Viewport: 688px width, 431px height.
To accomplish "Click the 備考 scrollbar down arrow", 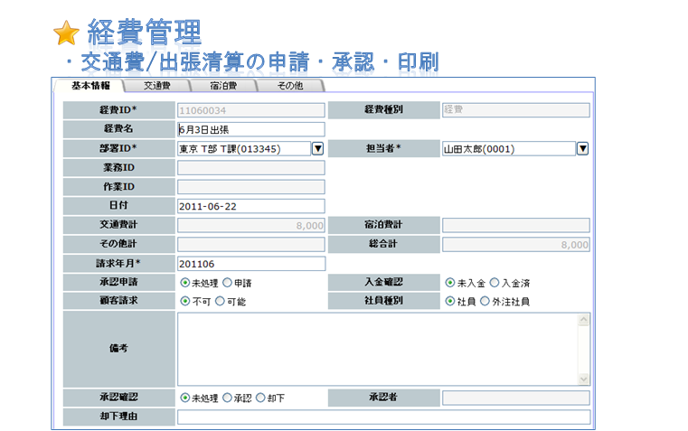I will pos(583,379).
